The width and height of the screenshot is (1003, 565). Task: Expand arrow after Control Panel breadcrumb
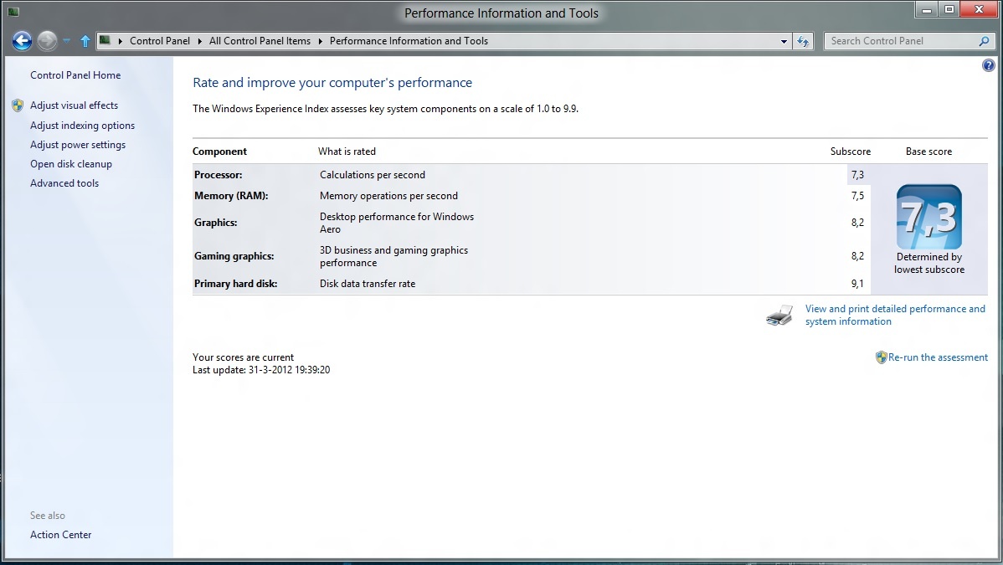pos(199,41)
